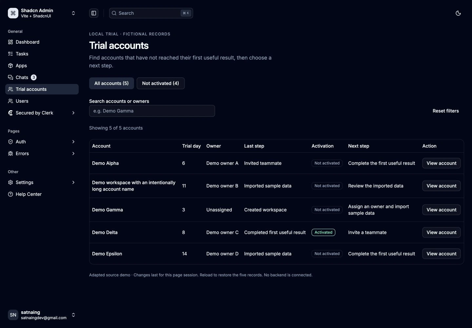
Task: Click the Clerk logo icon
Action: click(10, 113)
